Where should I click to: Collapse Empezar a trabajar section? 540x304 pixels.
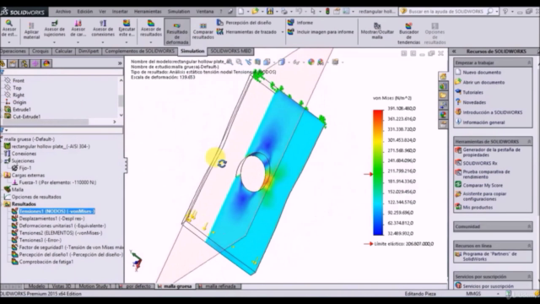(529, 62)
